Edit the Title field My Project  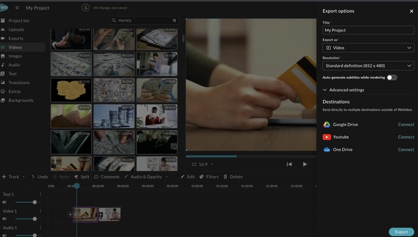[368, 30]
